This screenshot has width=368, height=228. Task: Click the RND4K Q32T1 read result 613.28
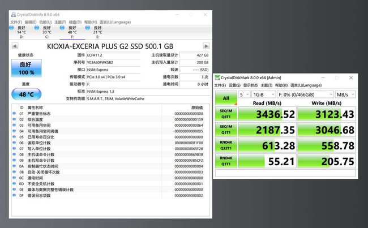[x=267, y=145]
